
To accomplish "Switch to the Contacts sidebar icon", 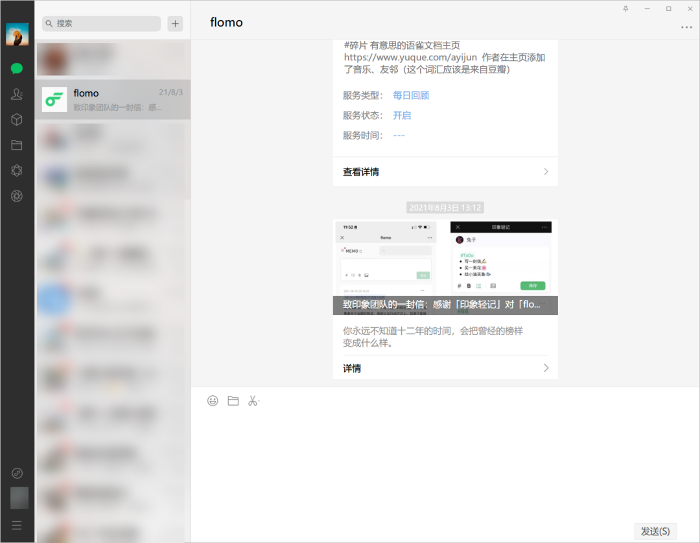I will click(16, 93).
